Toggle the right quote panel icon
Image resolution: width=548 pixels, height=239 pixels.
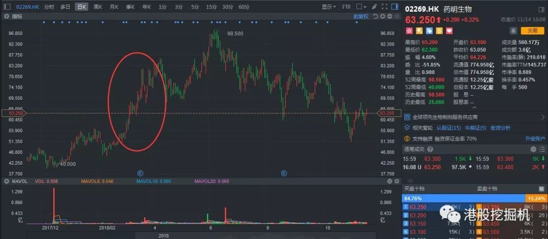[394, 7]
